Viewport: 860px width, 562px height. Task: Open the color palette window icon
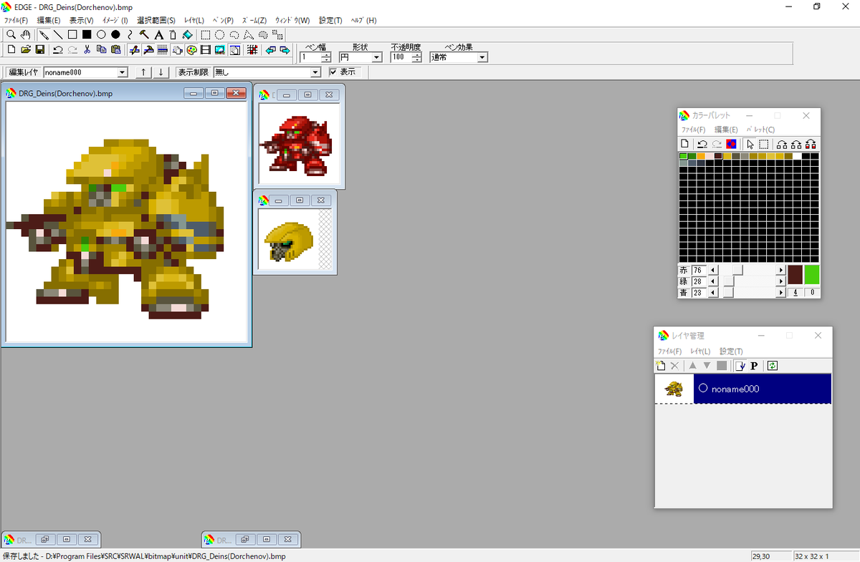(191, 50)
